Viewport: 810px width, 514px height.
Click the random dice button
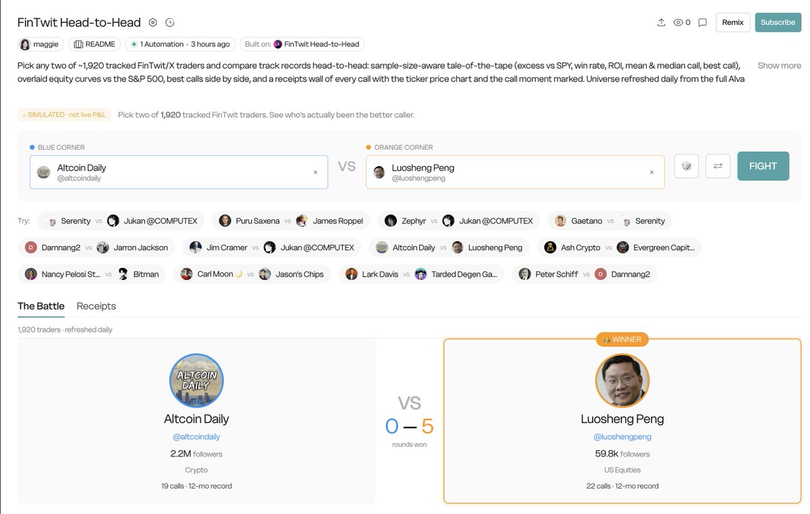click(x=686, y=166)
